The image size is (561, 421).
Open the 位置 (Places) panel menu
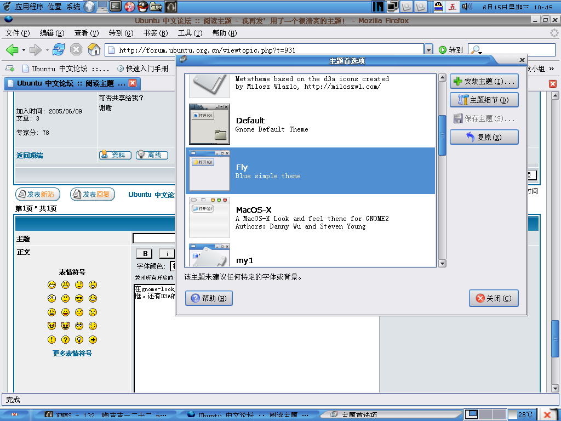pyautogui.click(x=54, y=7)
